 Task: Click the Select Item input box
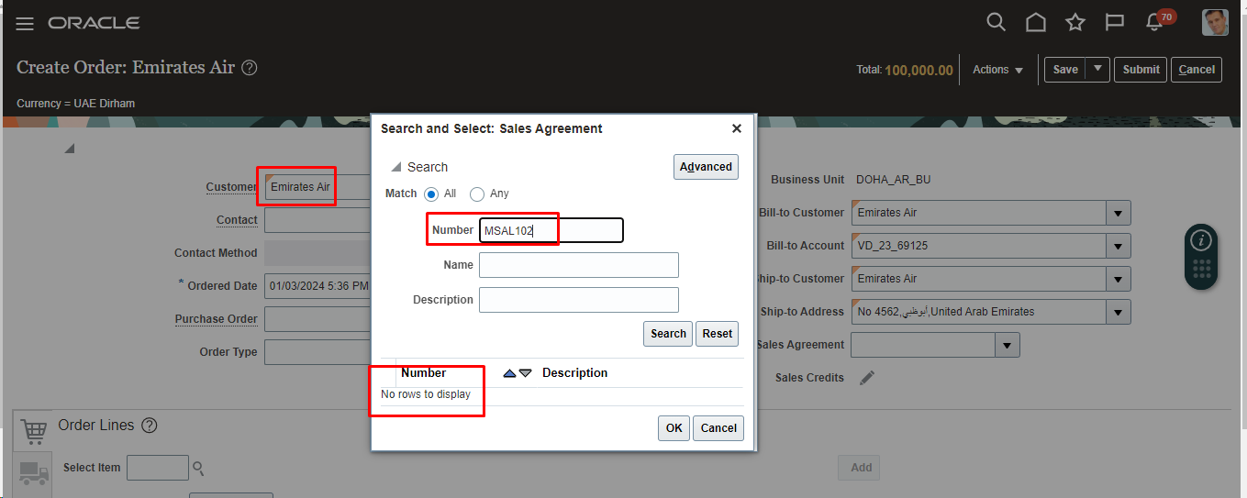(x=158, y=468)
